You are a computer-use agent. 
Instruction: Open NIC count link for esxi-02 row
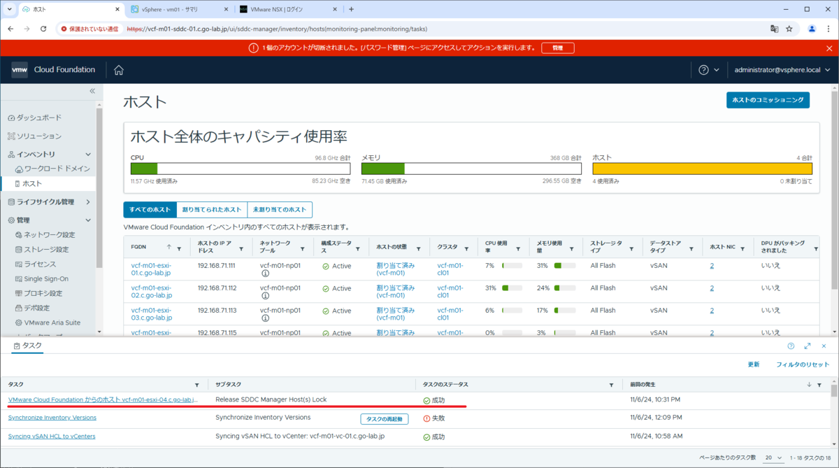click(712, 288)
